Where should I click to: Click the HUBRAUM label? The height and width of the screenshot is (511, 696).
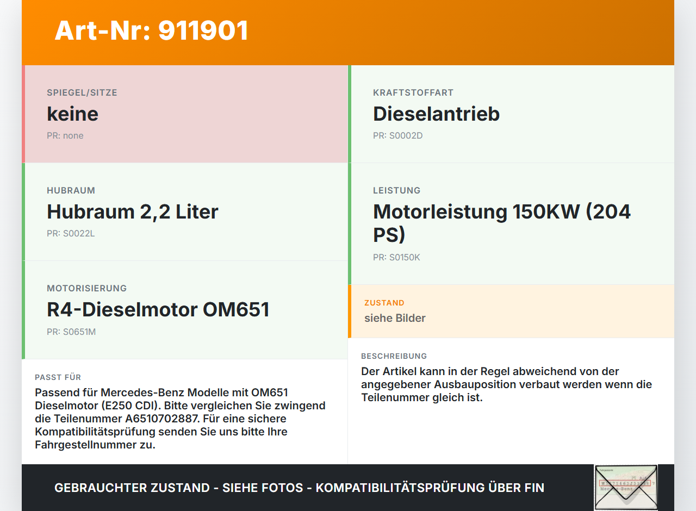pyautogui.click(x=71, y=190)
